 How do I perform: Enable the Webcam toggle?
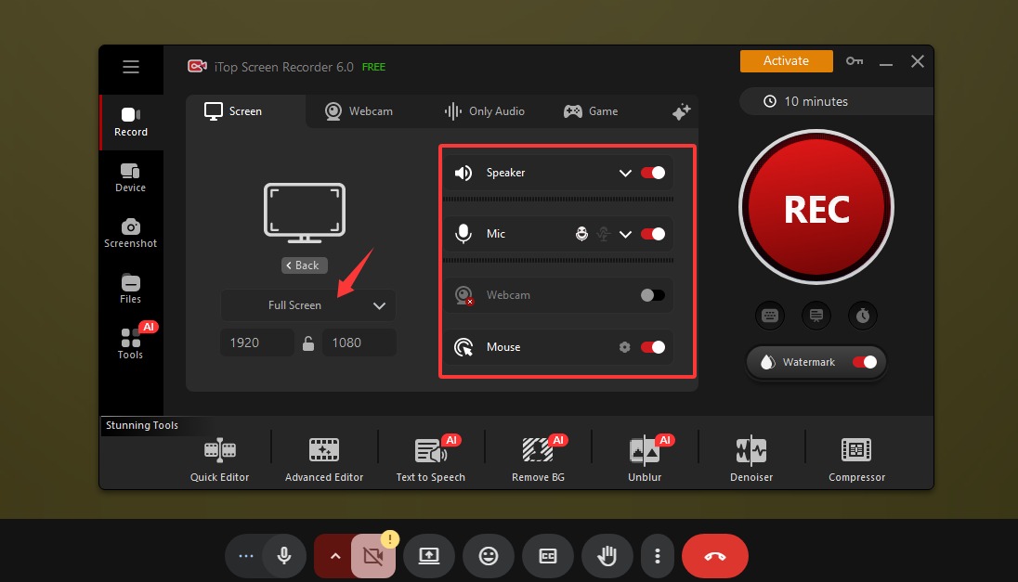(x=653, y=295)
